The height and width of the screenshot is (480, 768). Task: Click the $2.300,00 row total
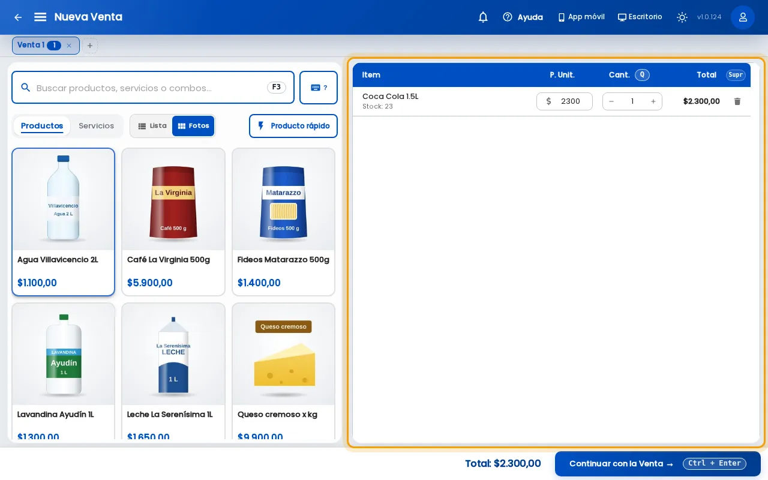pyautogui.click(x=701, y=101)
